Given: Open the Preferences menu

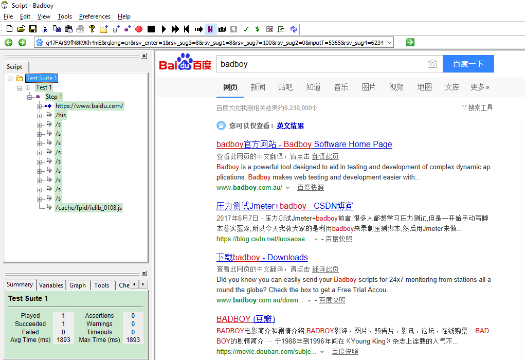Looking at the screenshot, I should tap(95, 16).
